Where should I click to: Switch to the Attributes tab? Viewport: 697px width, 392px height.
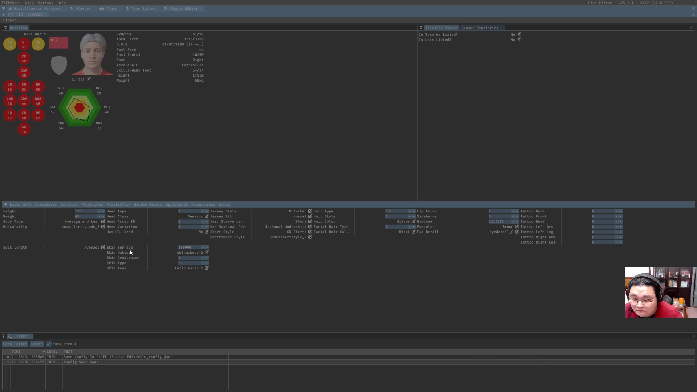[x=46, y=205]
